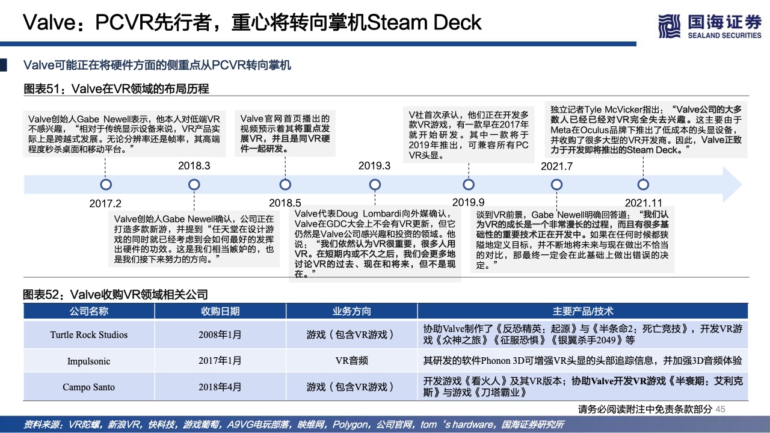Click the table header '主要产品/技术'
The width and height of the screenshot is (770, 433).
[582, 311]
